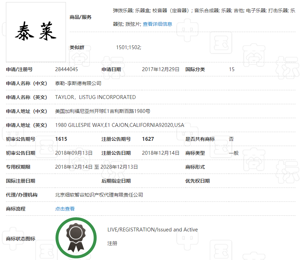Select applicant name 泰勒-李斯德有限公司
Viewport: 300px width, 260px height.
coord(78,83)
